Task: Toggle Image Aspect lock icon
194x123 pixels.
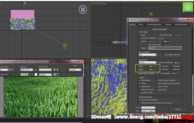Action: point(158,73)
